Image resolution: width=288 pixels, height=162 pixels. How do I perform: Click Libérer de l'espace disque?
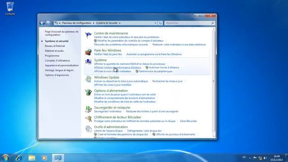tap(108, 131)
